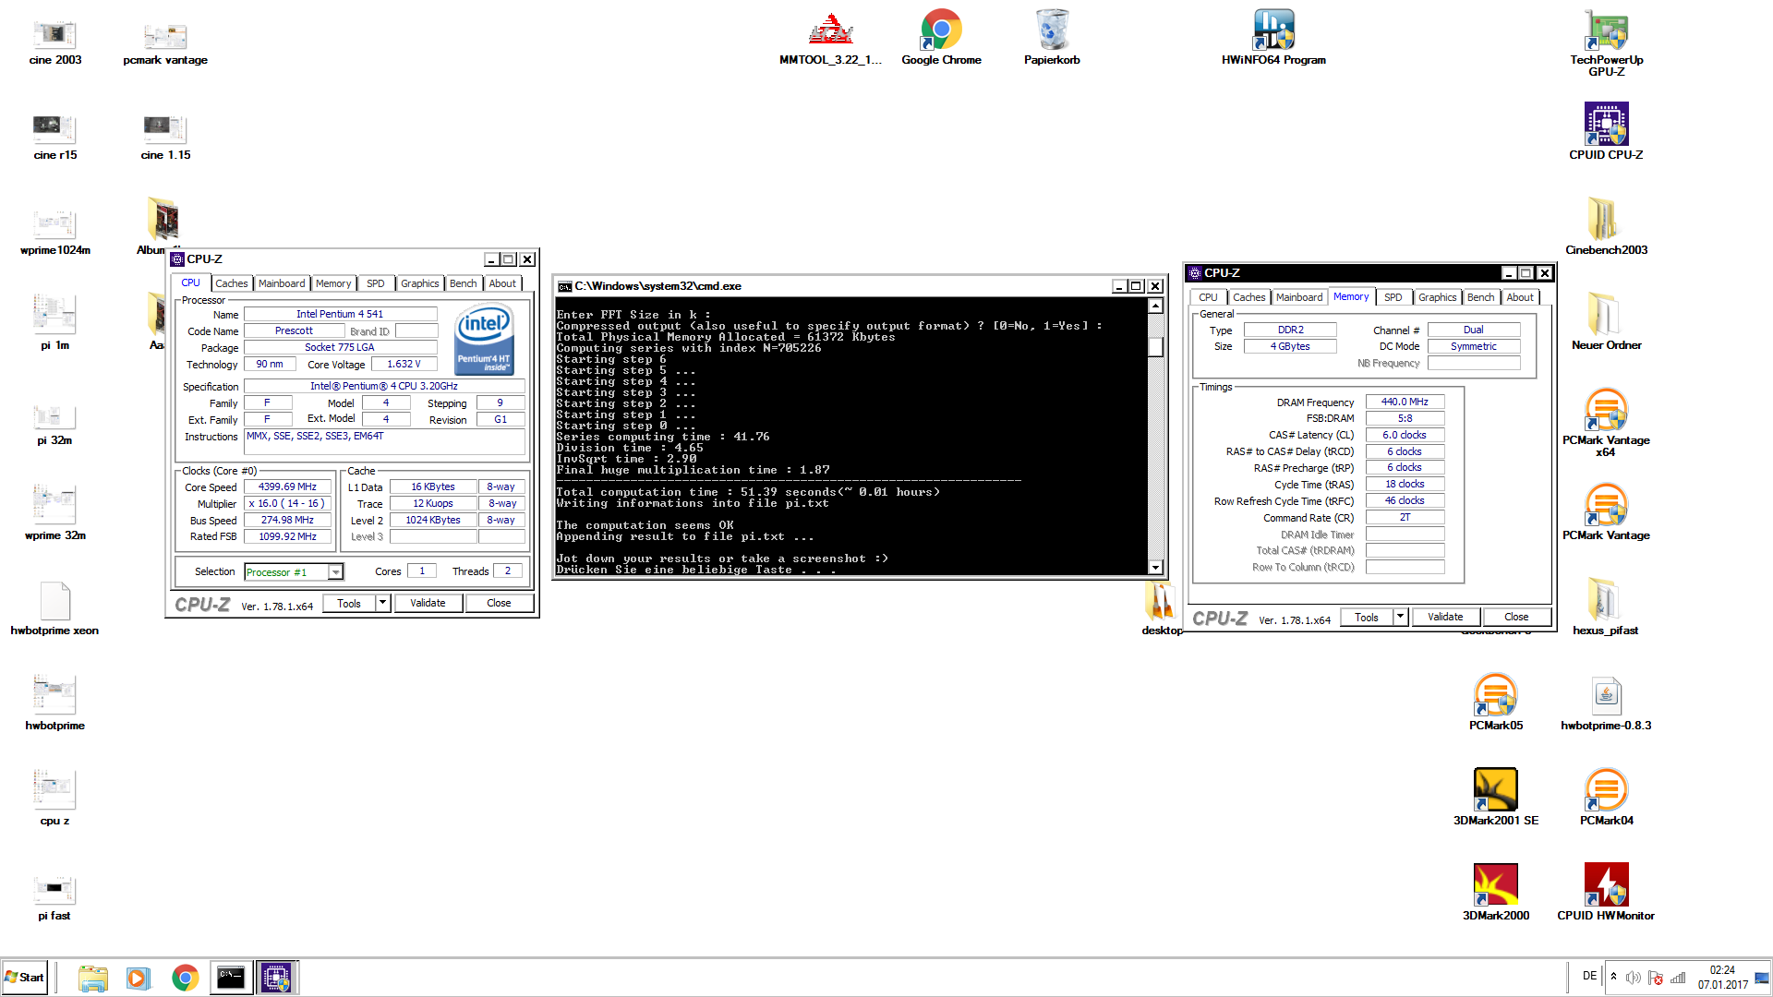Open About tab in right CPU-Z window

1520,297
